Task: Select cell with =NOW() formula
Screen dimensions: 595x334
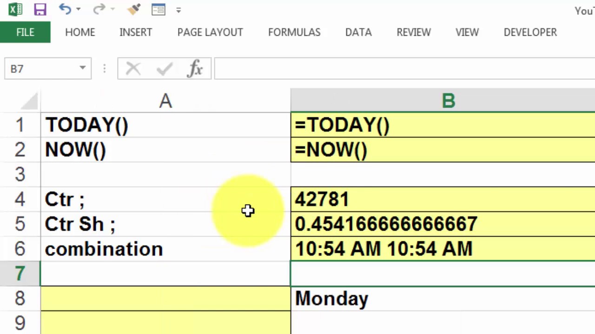Action: [443, 149]
